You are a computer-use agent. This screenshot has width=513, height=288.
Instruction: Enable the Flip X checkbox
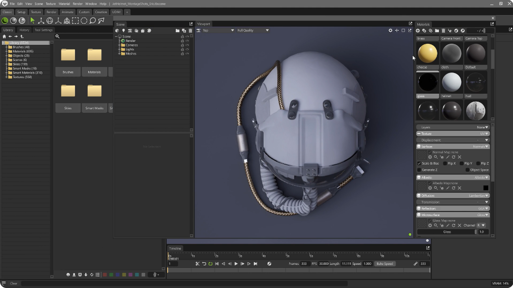444,164
